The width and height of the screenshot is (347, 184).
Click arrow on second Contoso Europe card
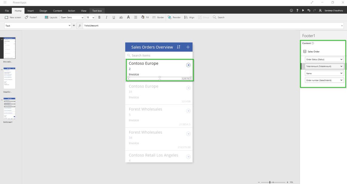188,88
